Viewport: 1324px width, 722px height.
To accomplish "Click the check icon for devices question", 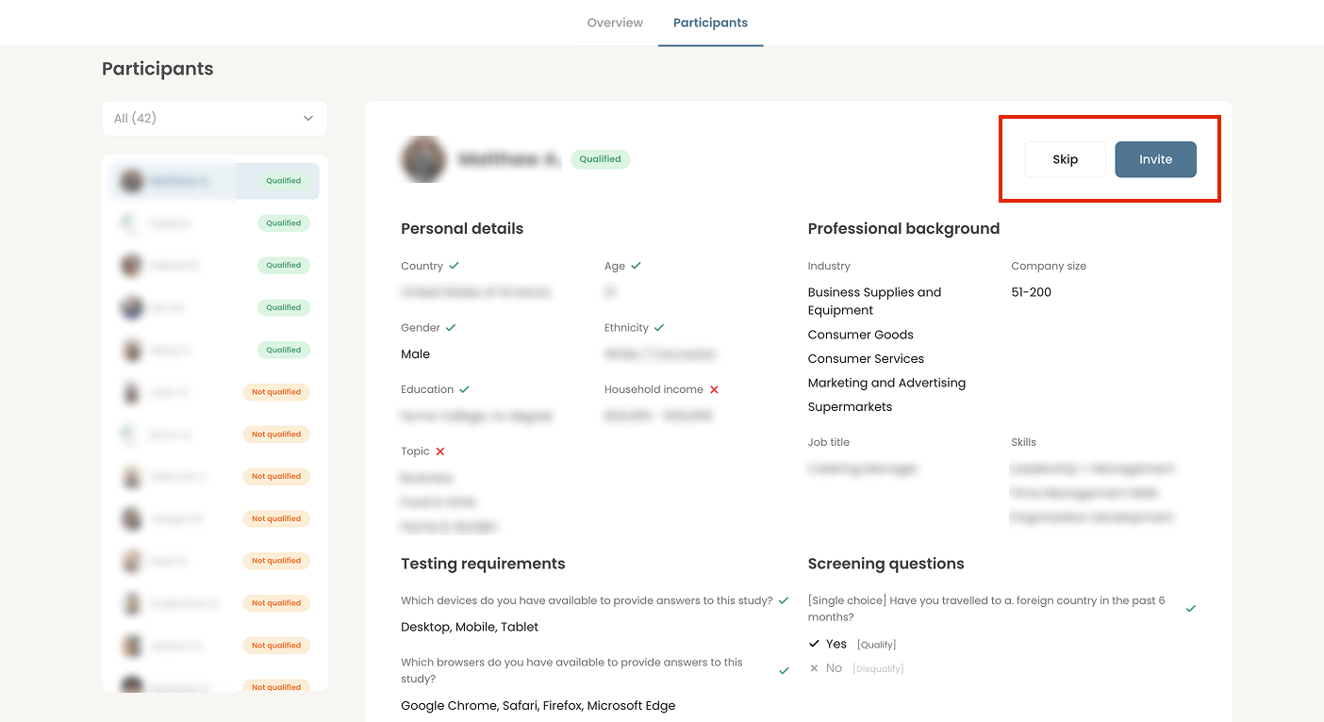I will point(784,600).
